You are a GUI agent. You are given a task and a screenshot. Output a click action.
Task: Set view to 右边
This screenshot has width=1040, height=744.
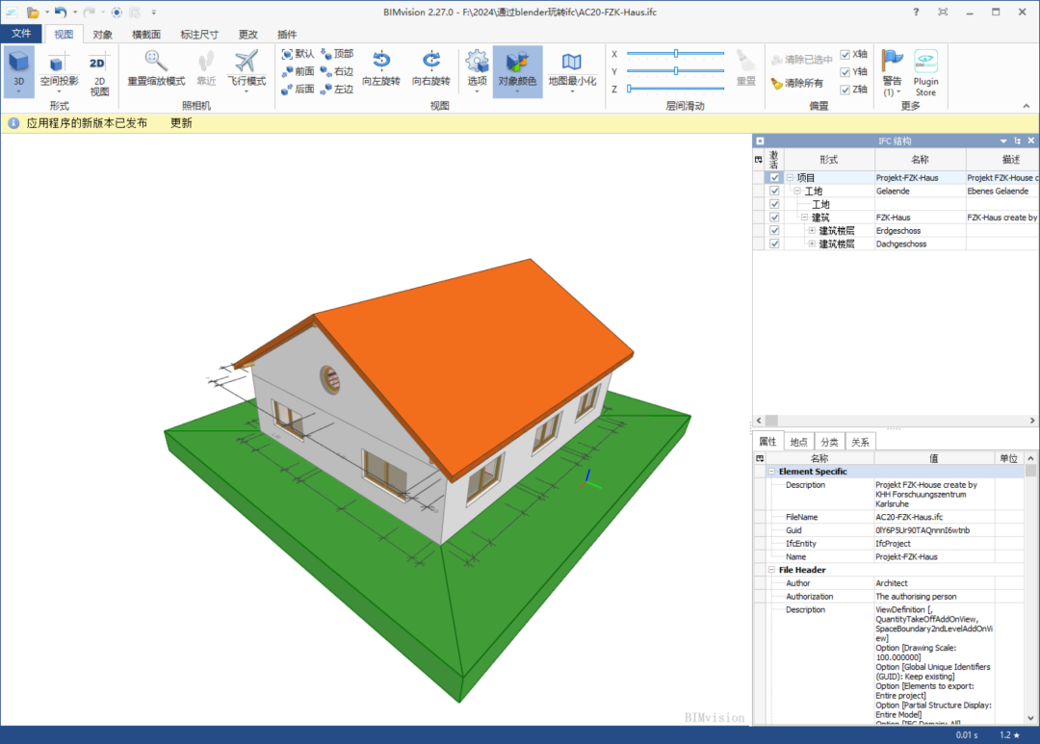tap(337, 71)
